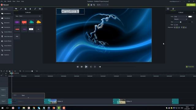The image size is (196, 110).
Task: Play the video preview
Action: 86,67
